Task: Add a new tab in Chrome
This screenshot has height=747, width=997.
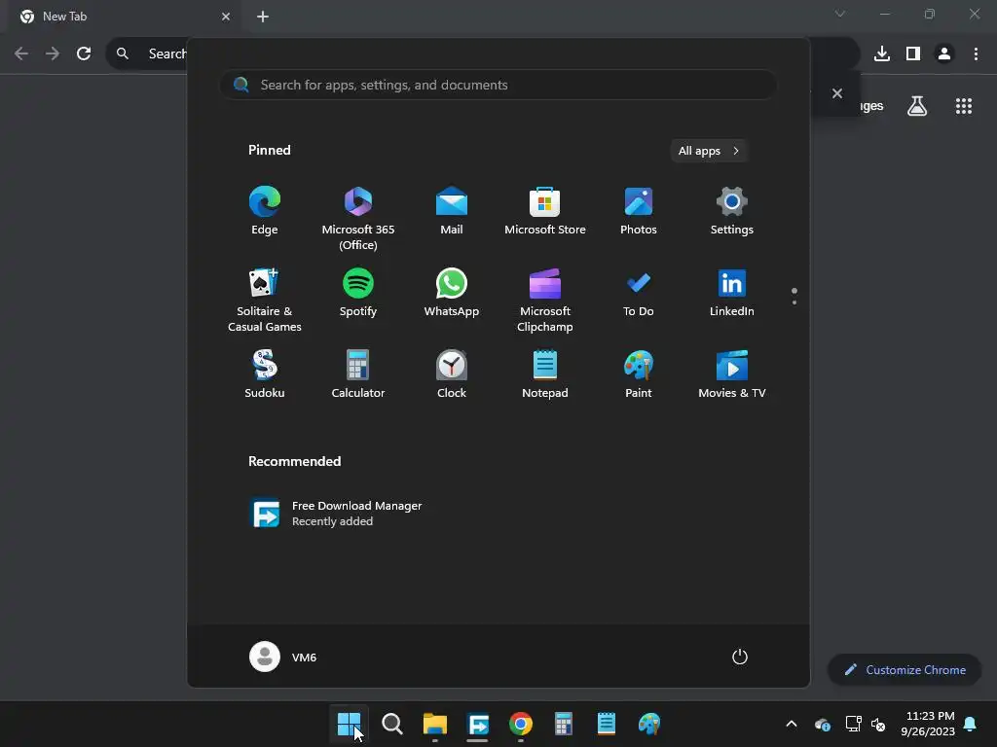Action: (x=263, y=17)
